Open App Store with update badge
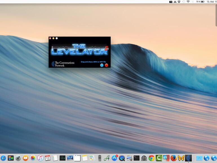The image size is (217, 163). (114, 158)
